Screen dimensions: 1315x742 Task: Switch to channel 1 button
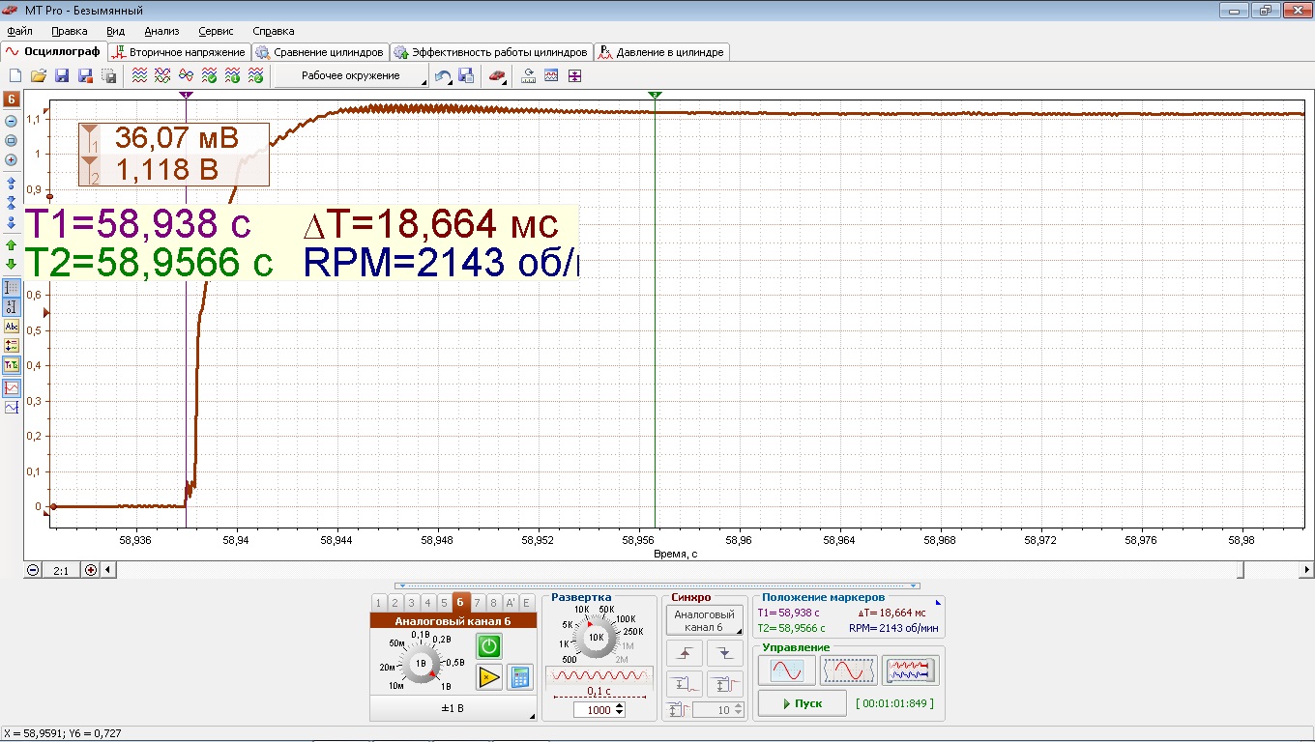tap(378, 602)
